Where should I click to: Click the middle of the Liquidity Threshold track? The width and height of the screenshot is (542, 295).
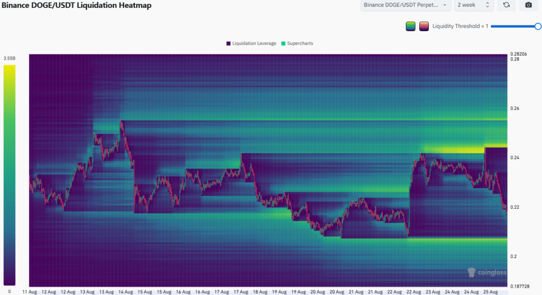tap(513, 26)
